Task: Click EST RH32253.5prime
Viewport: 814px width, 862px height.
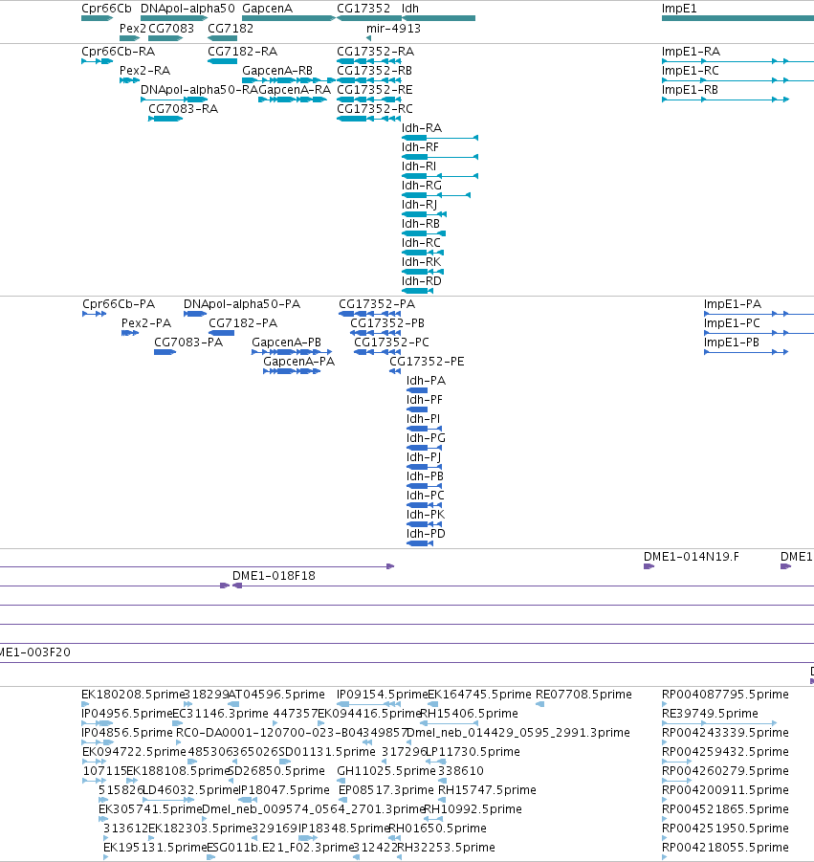Action: click(446, 847)
